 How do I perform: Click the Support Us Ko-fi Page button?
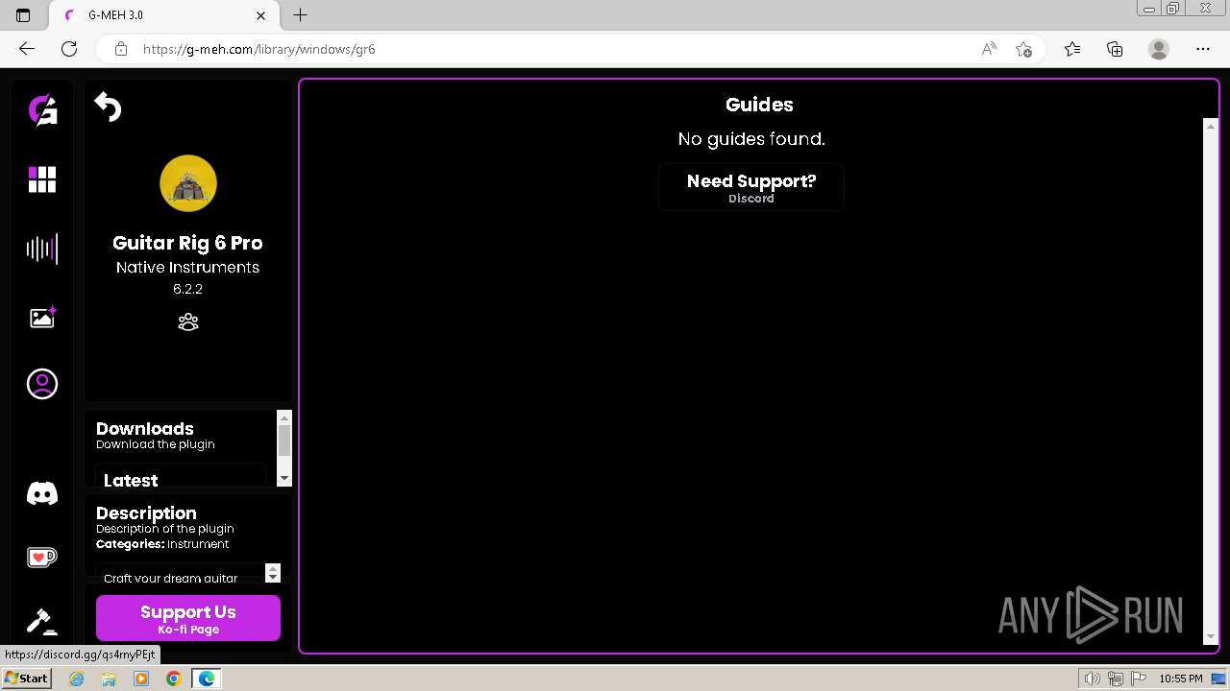188,618
